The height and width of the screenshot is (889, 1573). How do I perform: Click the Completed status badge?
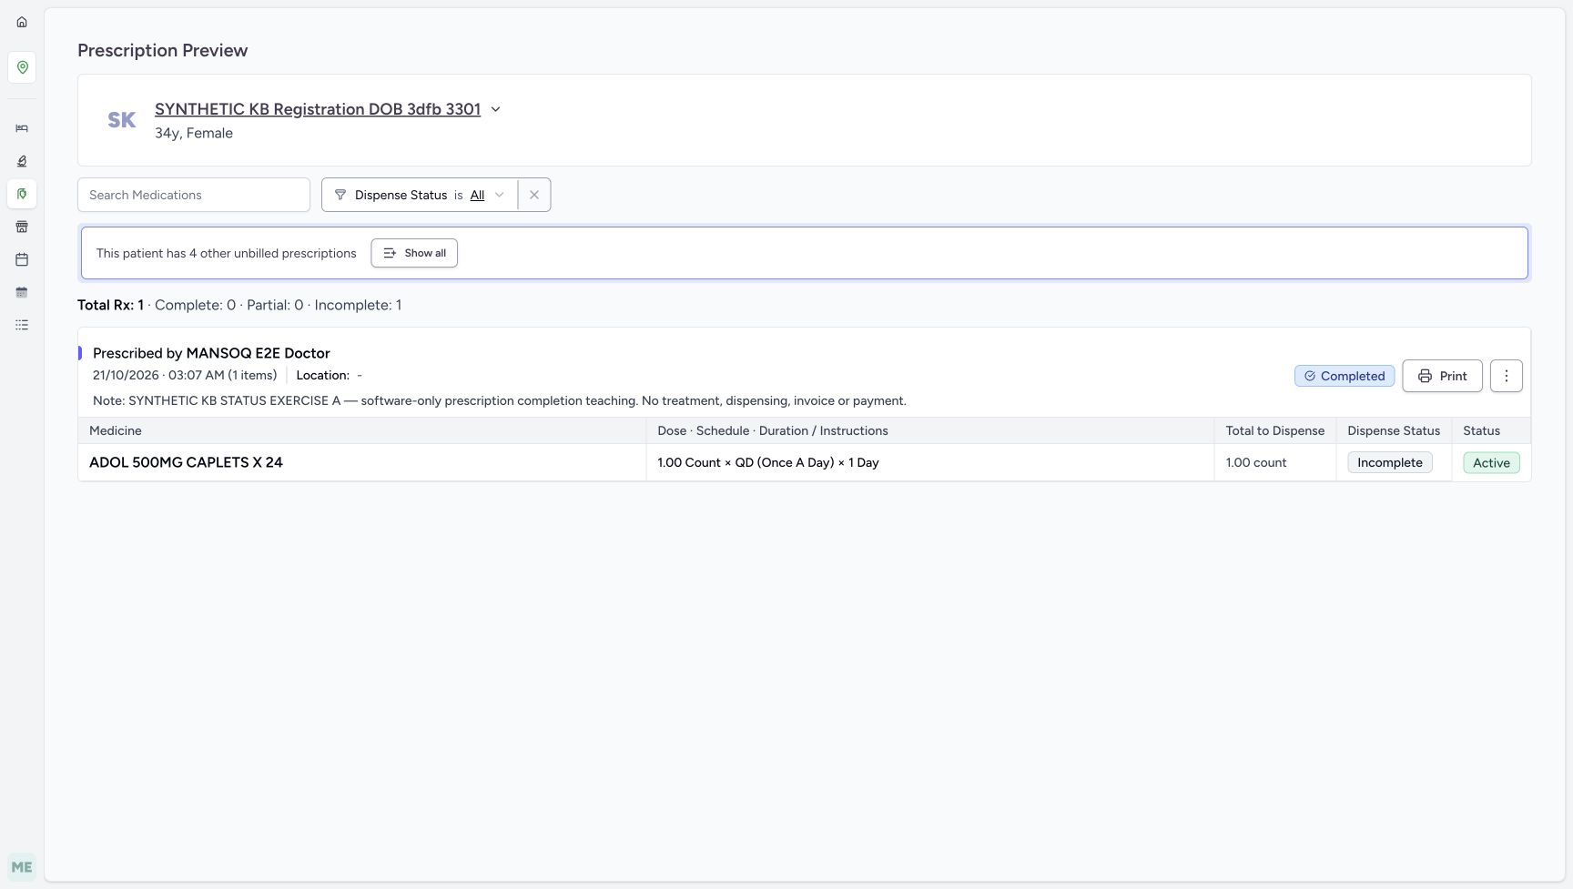tap(1345, 376)
